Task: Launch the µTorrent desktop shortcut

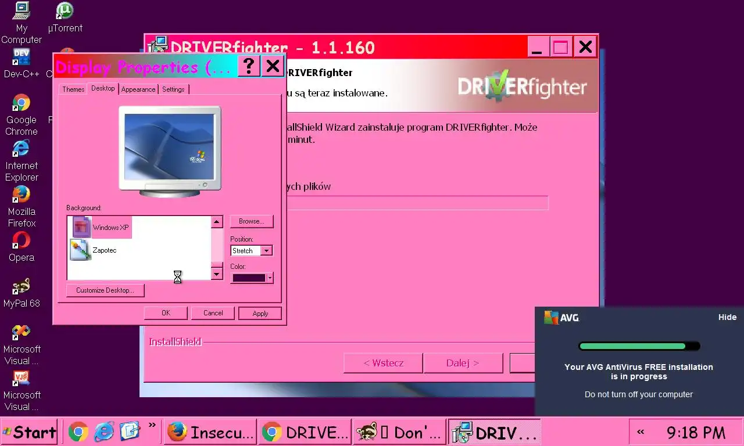Action: point(65,17)
